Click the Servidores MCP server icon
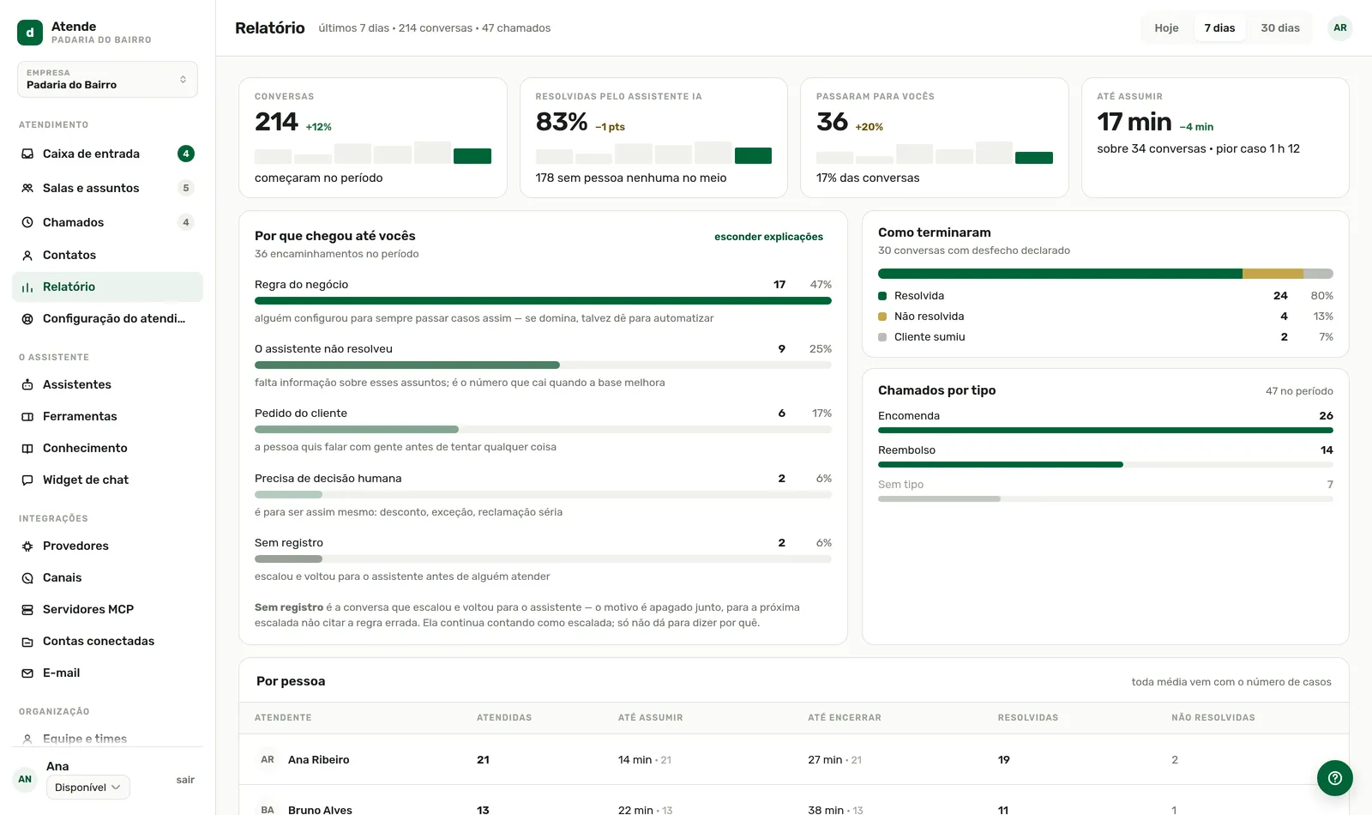Screen dimensions: 1372x815 pos(27,609)
